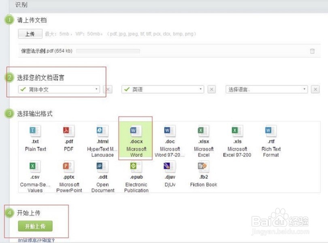Click the 选择您的文档语言 heading
Image resolution: width=328 pixels, height=243 pixels.
[x=40, y=78]
